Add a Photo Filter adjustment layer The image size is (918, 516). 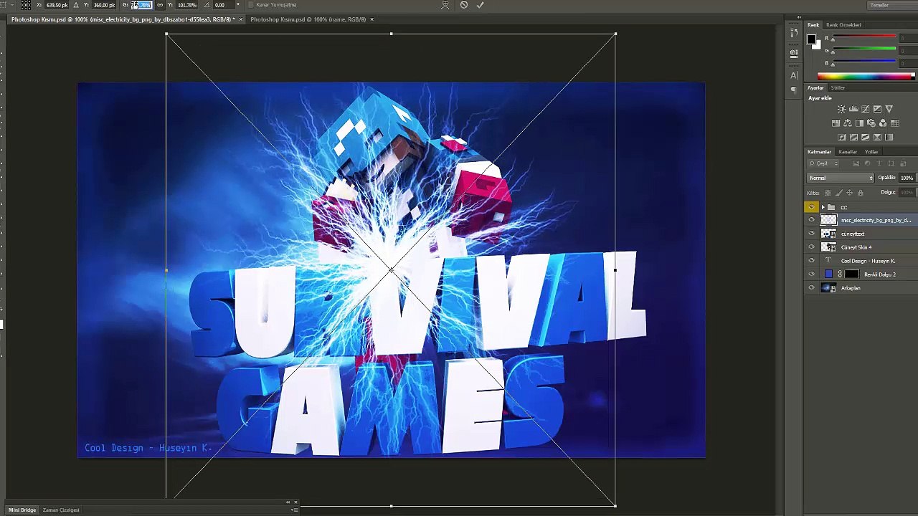[871, 123]
